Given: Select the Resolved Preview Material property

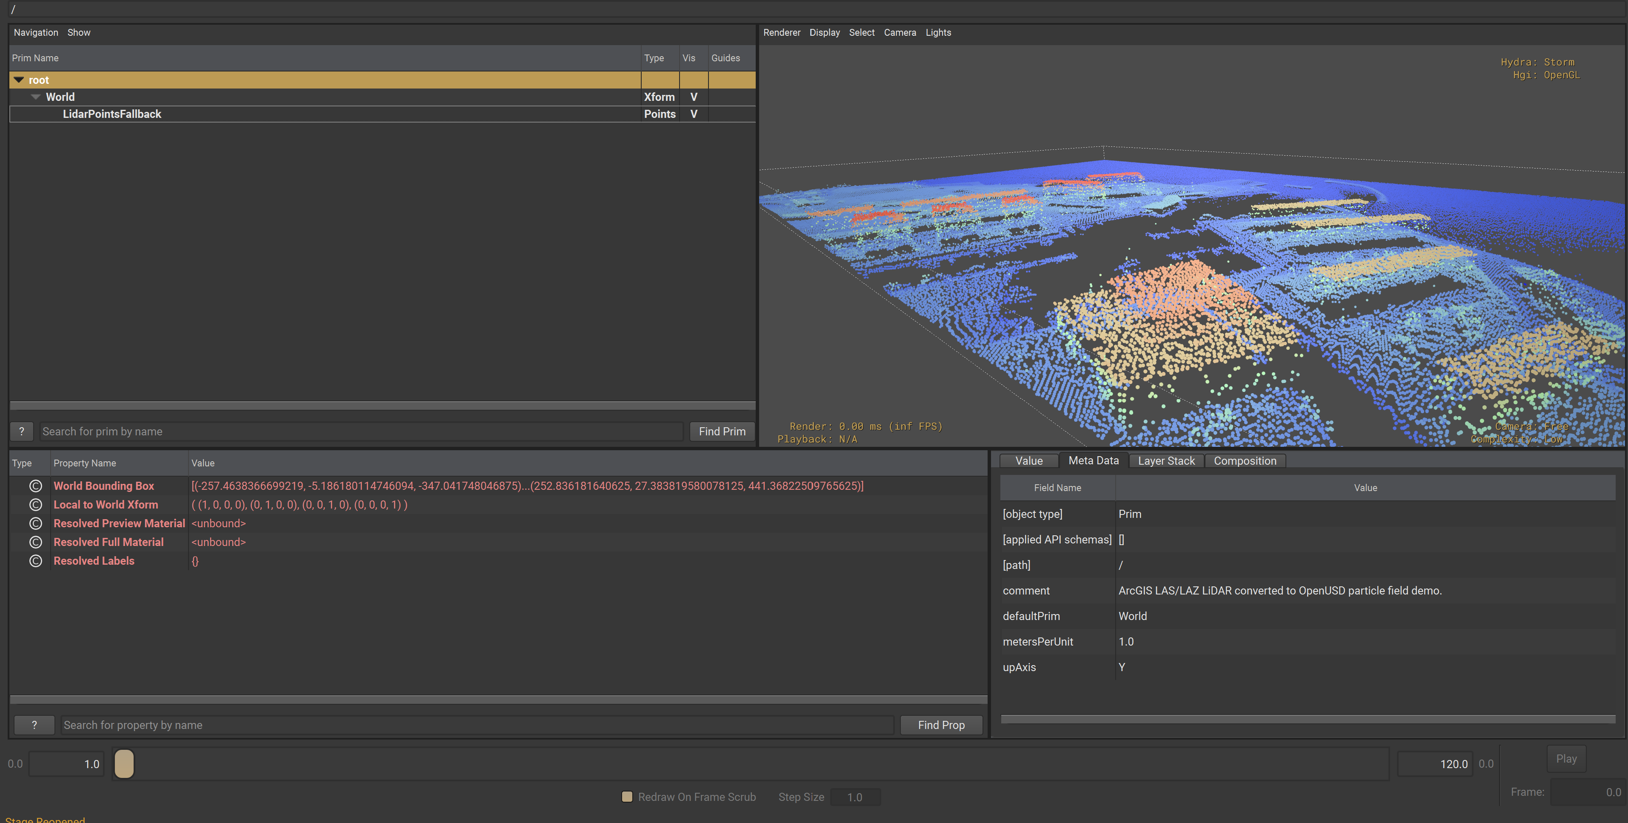Looking at the screenshot, I should point(119,523).
